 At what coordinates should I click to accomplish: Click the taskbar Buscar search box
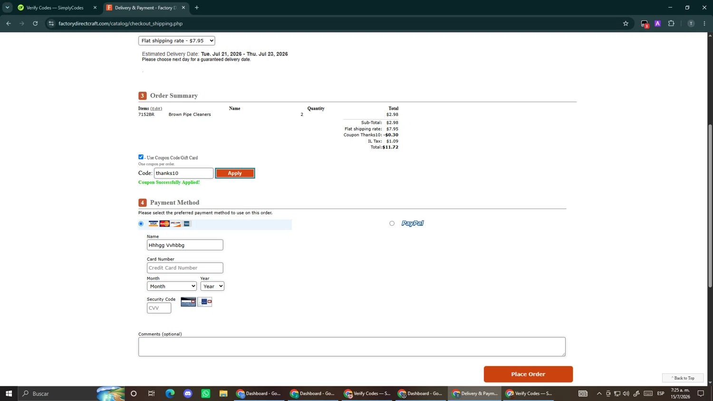tap(71, 393)
